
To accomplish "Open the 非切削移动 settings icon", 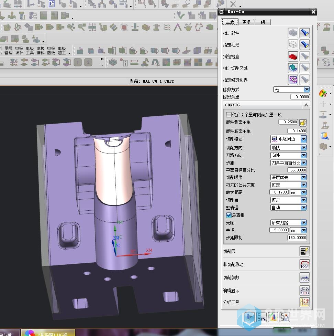I will pos(304,264).
